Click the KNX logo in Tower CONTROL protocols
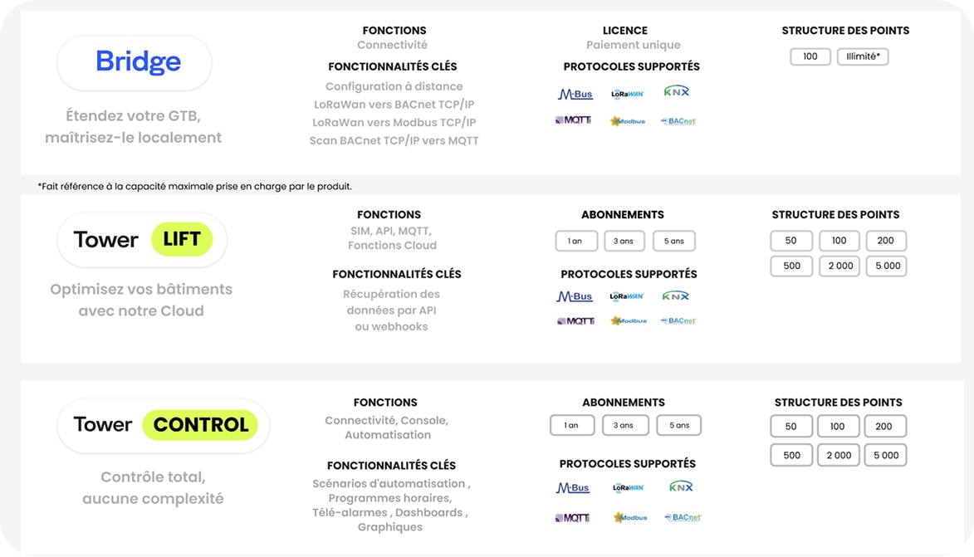This screenshot has height=557, width=974. point(681,486)
